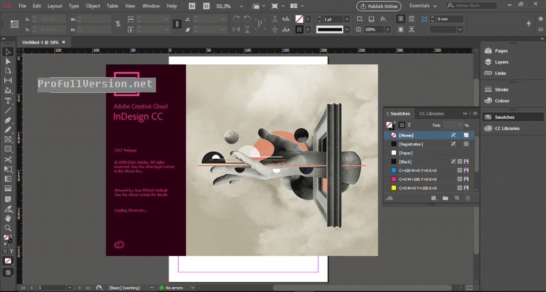Viewport: 546px width, 292px height.
Task: Open the Object menu
Action: [93, 6]
